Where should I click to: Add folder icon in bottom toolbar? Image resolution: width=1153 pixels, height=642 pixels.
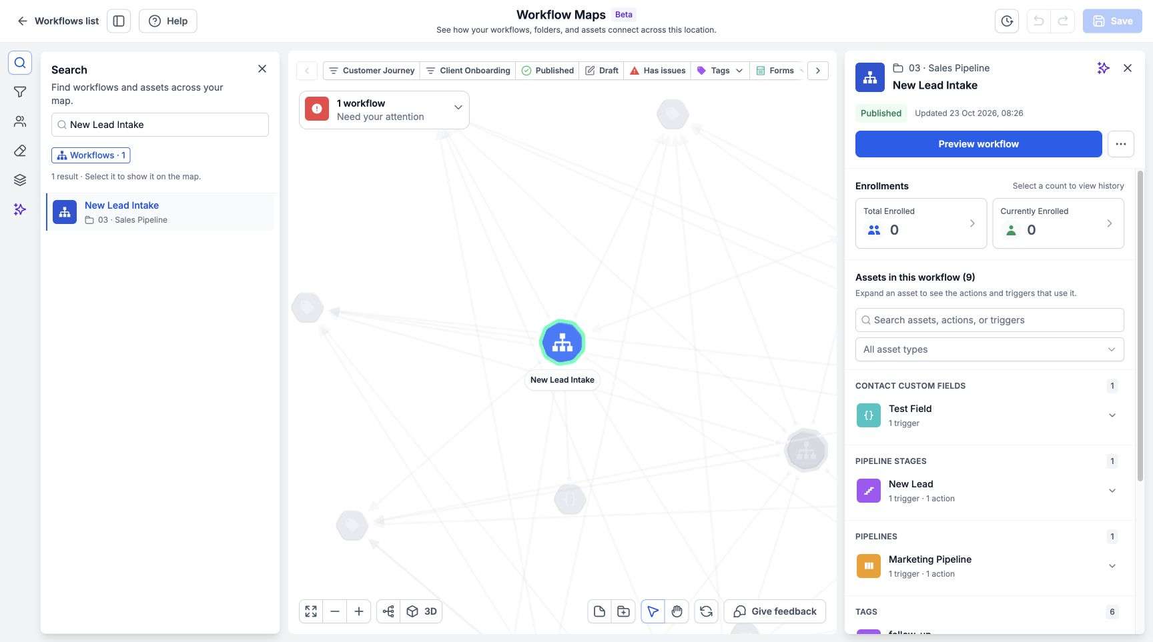coord(623,611)
